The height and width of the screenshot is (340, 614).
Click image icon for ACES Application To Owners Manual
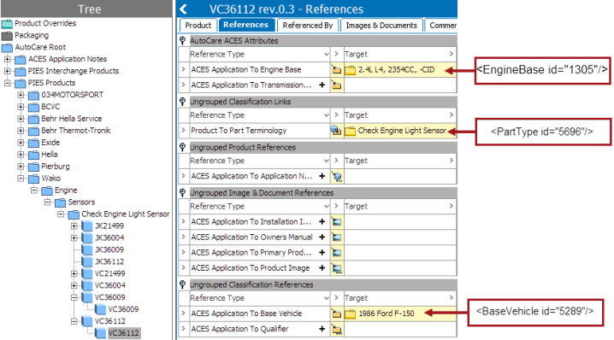point(336,237)
